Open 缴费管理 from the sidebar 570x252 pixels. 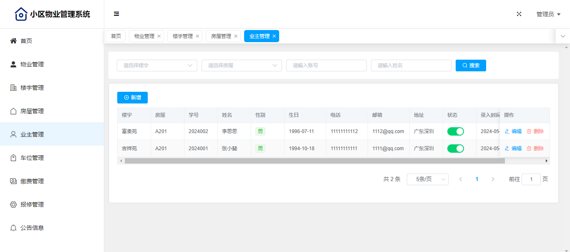[32, 181]
